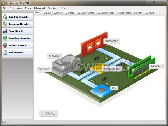Click the Submit Results globe icon
168x126 pixels.
coord(5,45)
